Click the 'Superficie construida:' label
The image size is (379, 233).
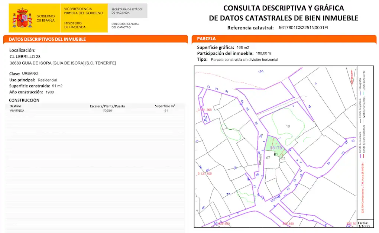pyautogui.click(x=30, y=86)
